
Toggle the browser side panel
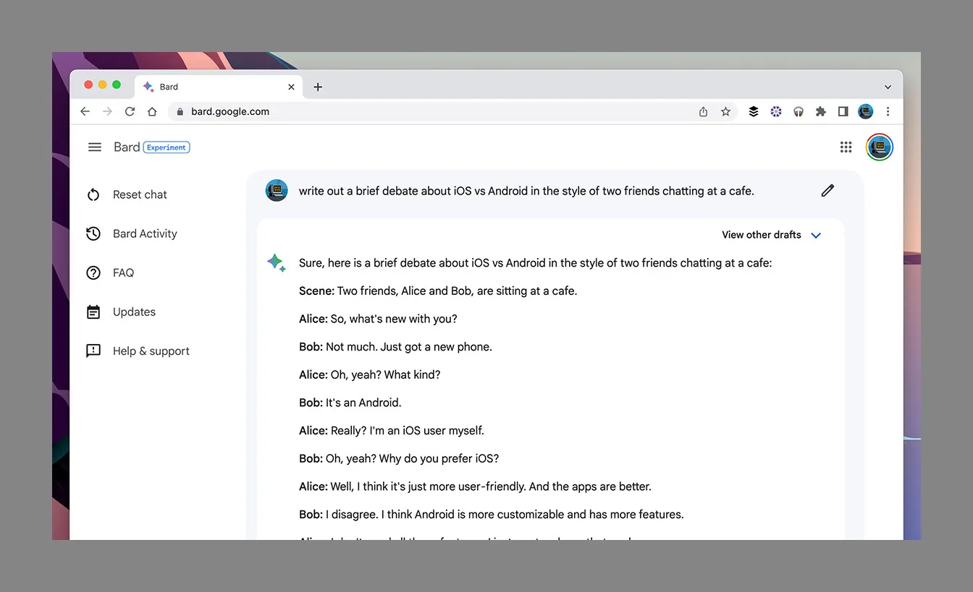pyautogui.click(x=843, y=111)
